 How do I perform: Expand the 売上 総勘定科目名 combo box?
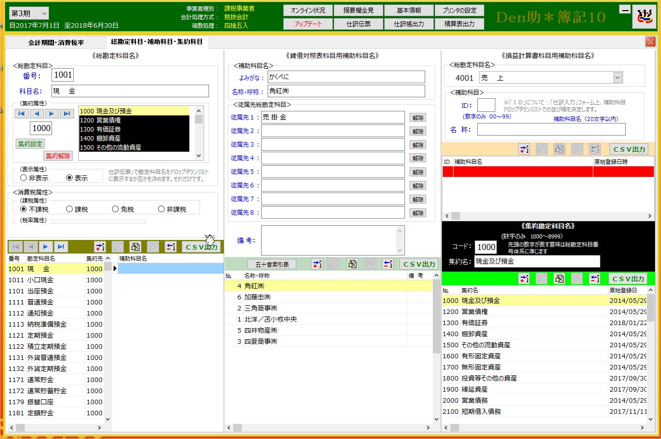pos(618,78)
